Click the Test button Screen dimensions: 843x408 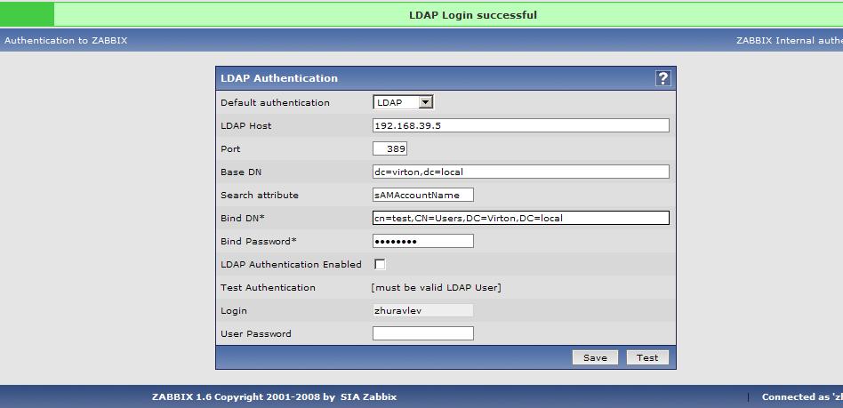[647, 357]
